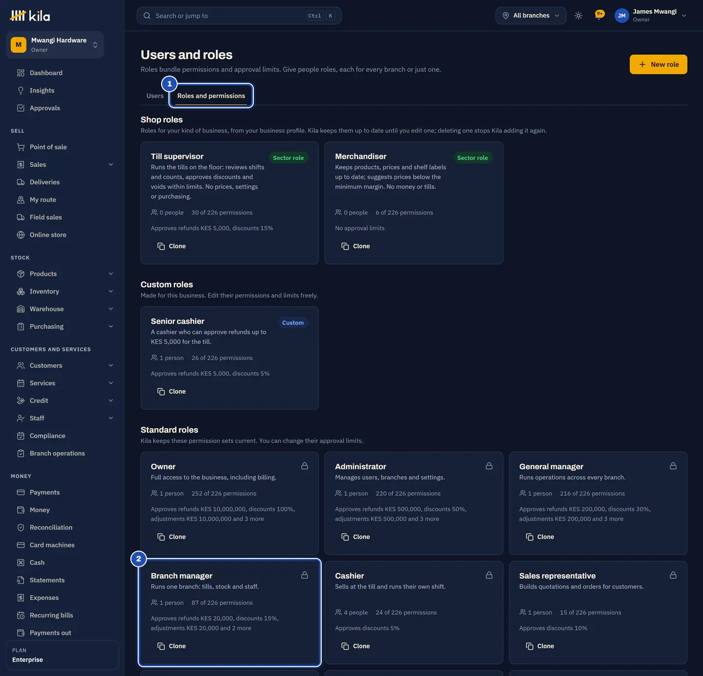Expand the Warehouse submenu chevron
Viewport: 703px width, 676px height.
111,309
